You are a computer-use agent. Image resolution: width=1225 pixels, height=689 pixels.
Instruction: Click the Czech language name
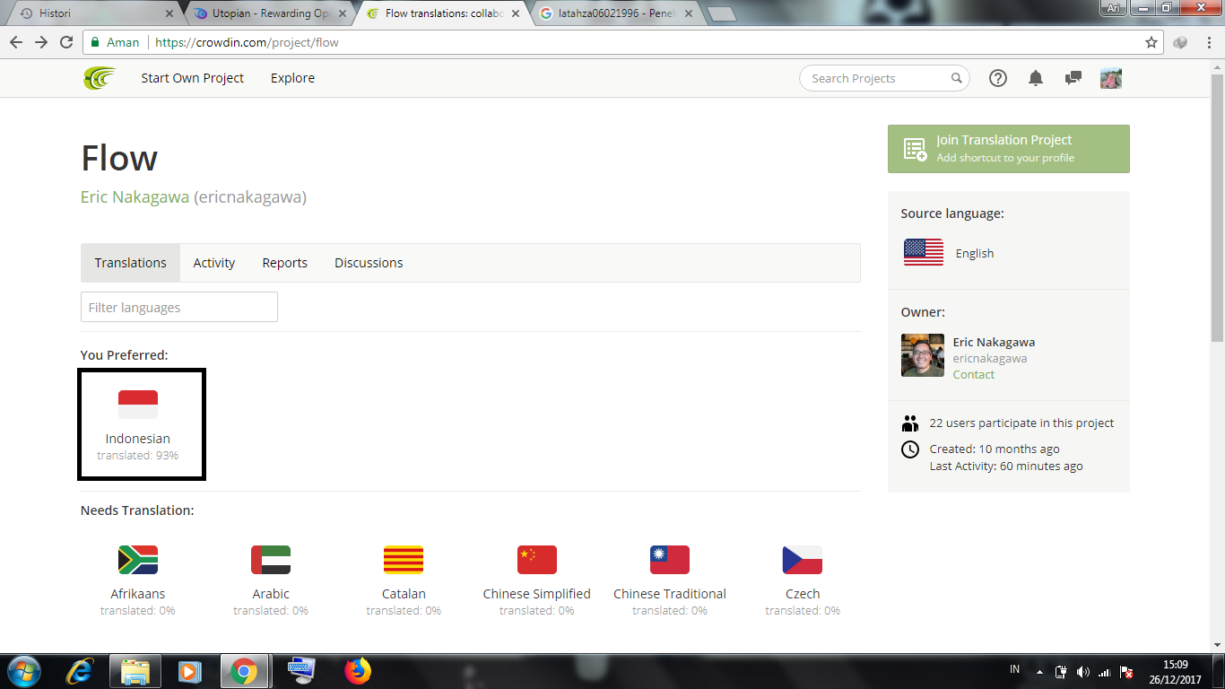pos(803,594)
